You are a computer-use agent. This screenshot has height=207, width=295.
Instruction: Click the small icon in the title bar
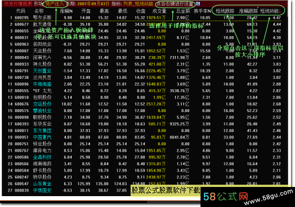[198, 3]
